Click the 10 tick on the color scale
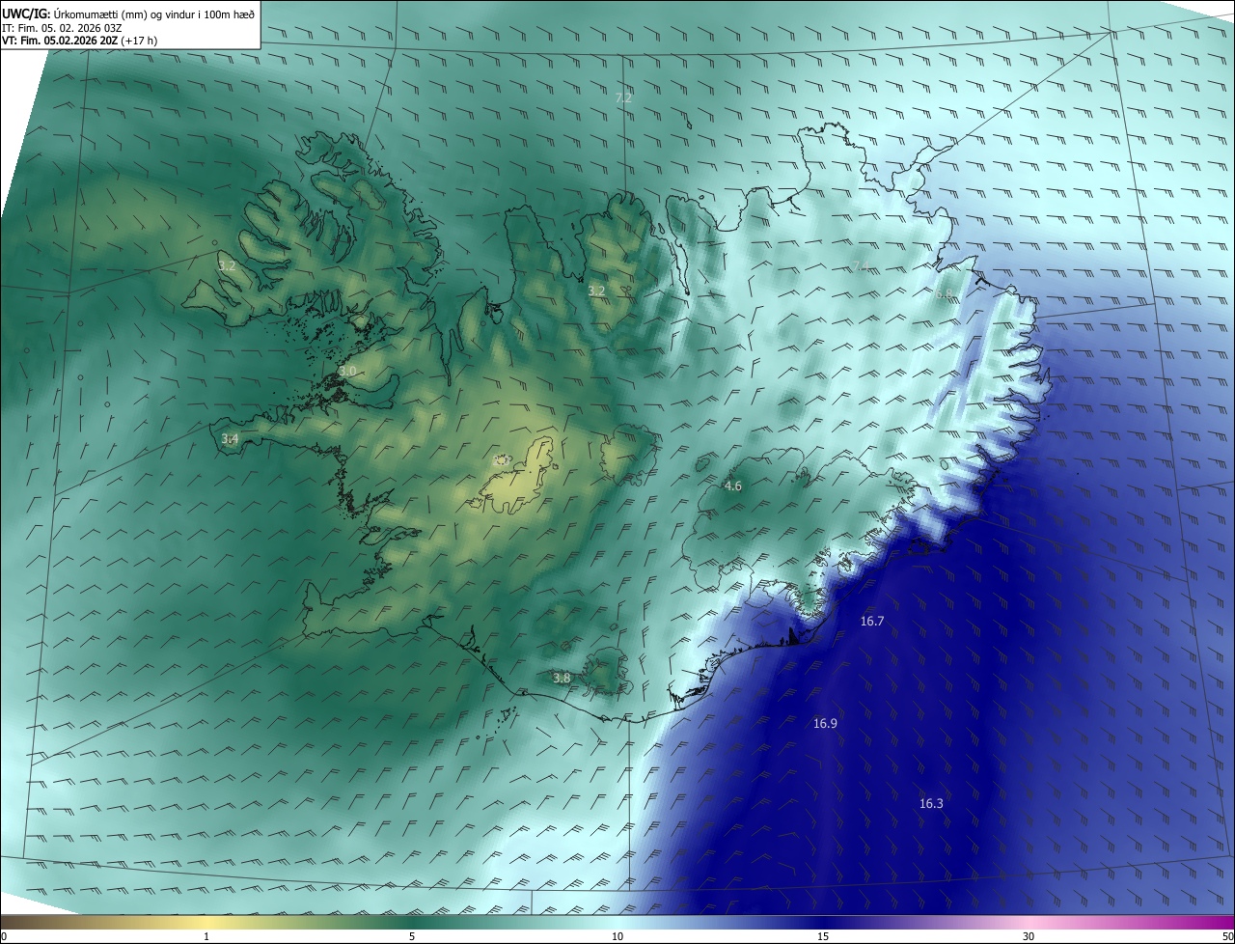Image resolution: width=1235 pixels, height=944 pixels. (x=617, y=936)
